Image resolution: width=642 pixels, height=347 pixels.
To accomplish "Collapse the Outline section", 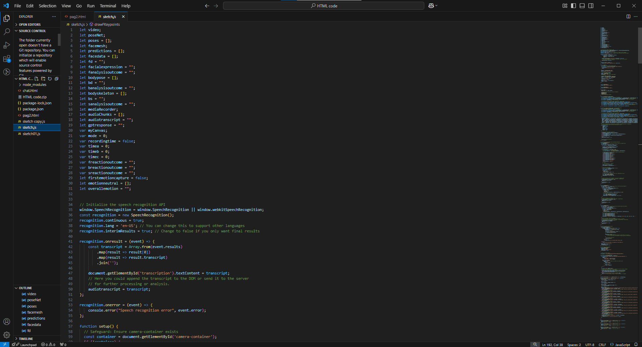I will [x=37, y=288].
